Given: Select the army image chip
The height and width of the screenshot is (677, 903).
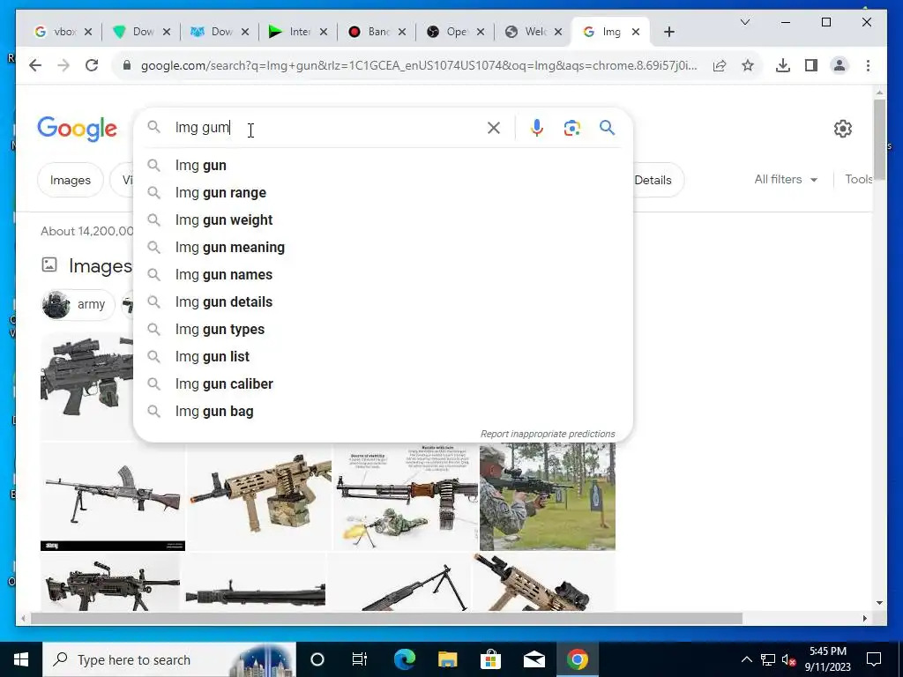Looking at the screenshot, I should [78, 304].
